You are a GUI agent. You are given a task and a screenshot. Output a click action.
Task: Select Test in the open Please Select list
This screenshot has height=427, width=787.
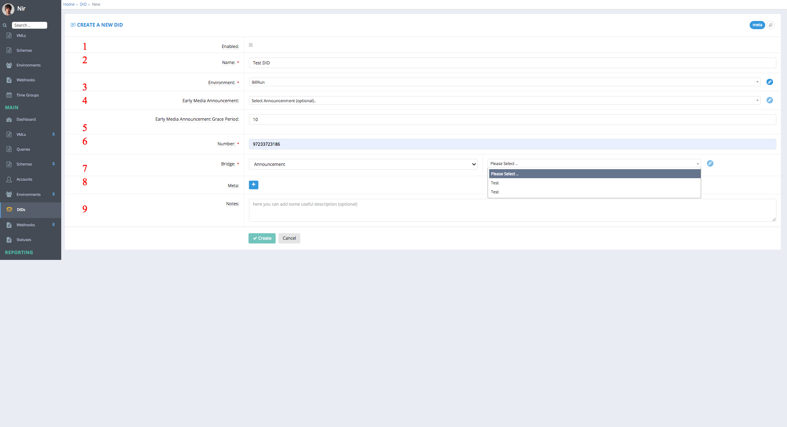point(495,183)
